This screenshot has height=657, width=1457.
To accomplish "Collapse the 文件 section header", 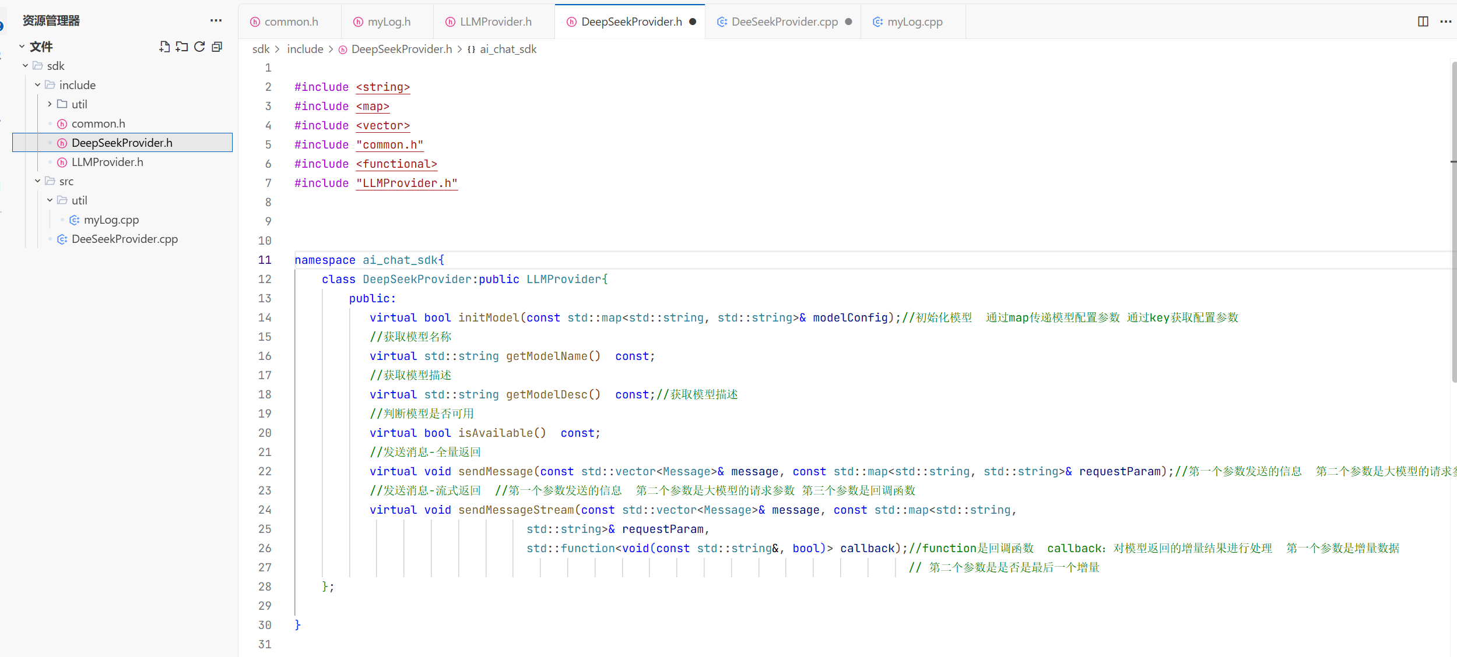I will click(22, 47).
